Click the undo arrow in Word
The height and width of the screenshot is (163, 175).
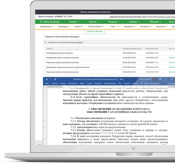(50, 79)
